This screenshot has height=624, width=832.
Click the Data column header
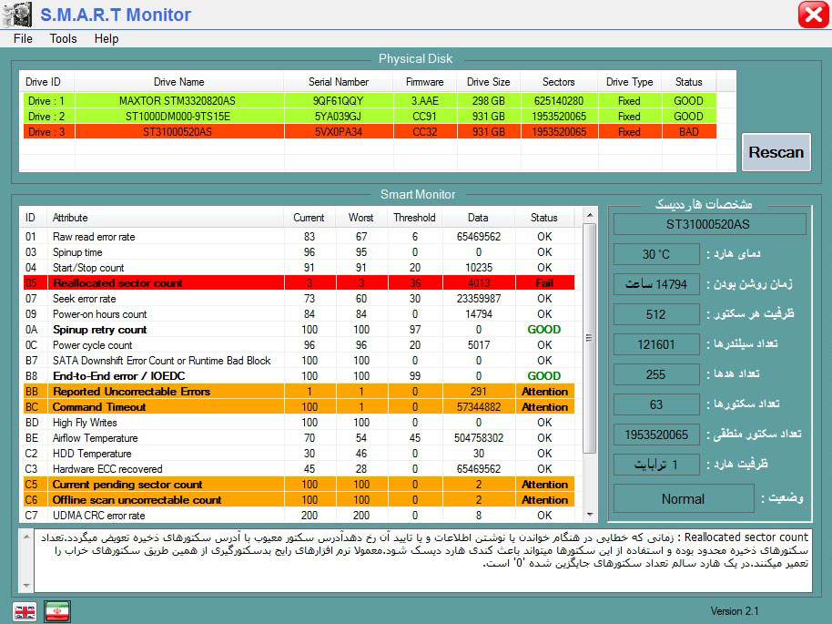[x=478, y=218]
